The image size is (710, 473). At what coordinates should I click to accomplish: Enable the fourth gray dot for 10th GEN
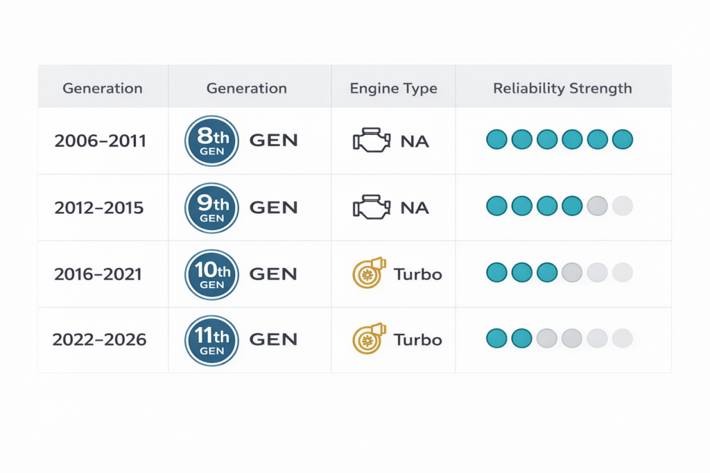tap(572, 273)
